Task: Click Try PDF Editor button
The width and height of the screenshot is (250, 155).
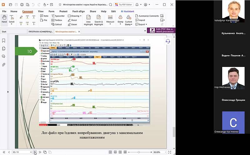Action: pos(125,5)
